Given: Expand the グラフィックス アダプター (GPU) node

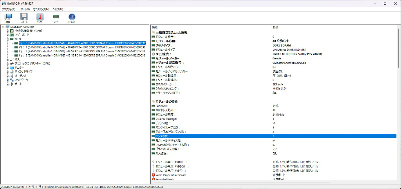Looking at the screenshot, I should pyautogui.click(x=8, y=64).
